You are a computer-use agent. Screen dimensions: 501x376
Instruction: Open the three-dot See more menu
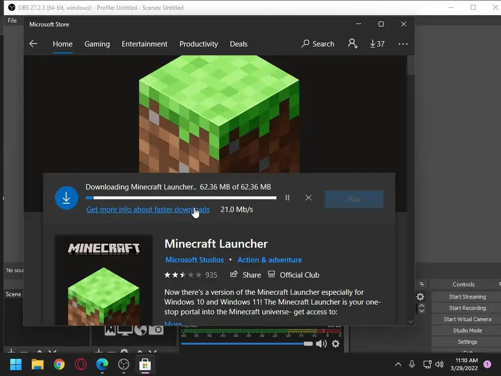click(403, 44)
